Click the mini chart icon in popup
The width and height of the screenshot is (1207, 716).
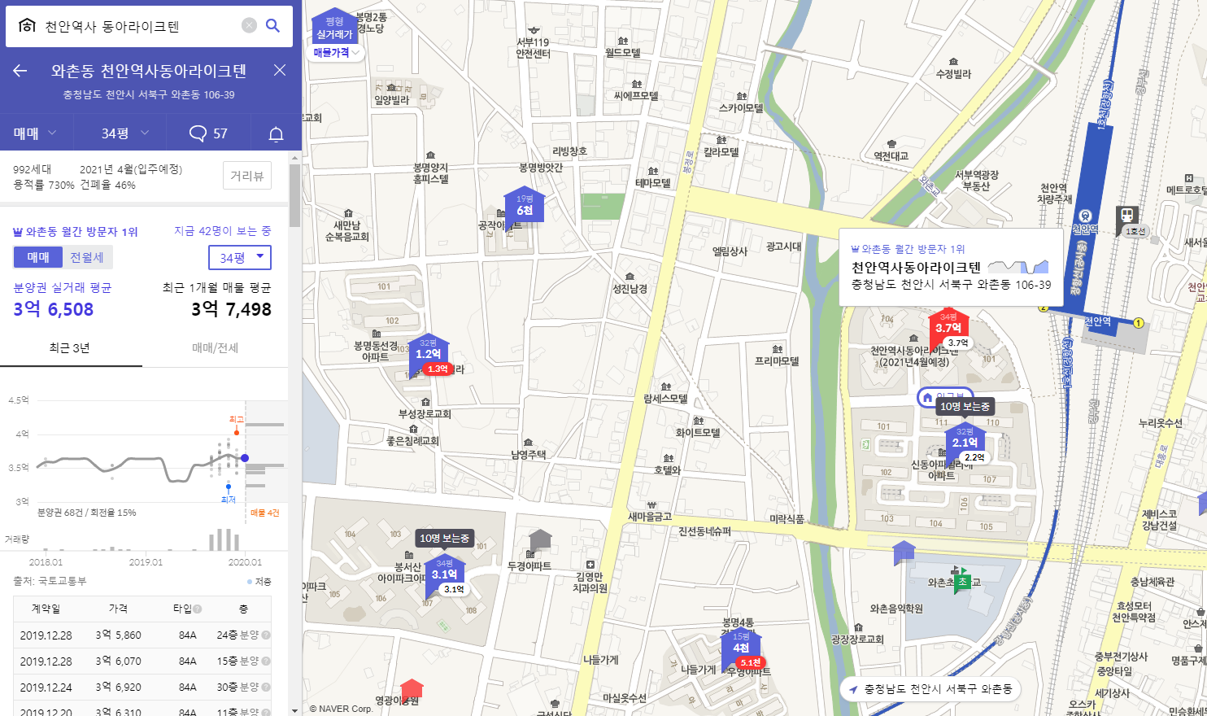click(x=1018, y=267)
